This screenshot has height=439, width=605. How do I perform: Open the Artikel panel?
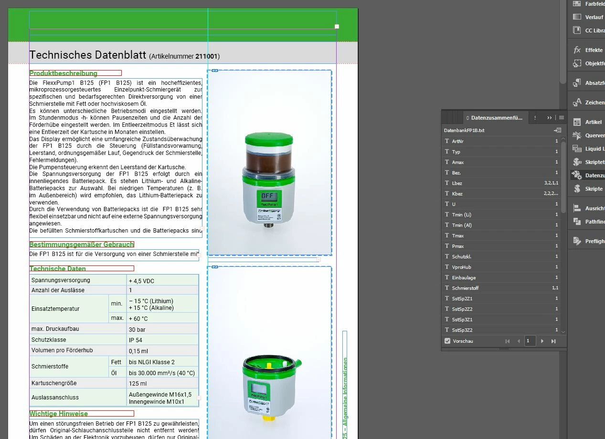tap(587, 122)
